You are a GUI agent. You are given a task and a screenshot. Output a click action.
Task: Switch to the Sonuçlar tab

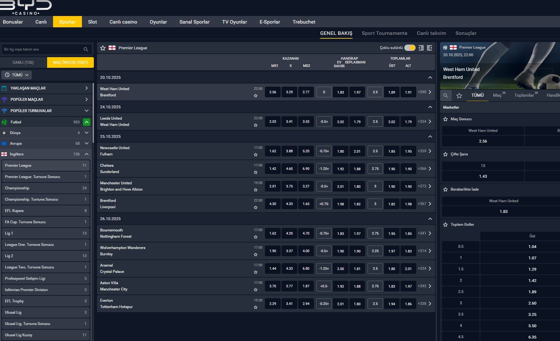point(466,33)
